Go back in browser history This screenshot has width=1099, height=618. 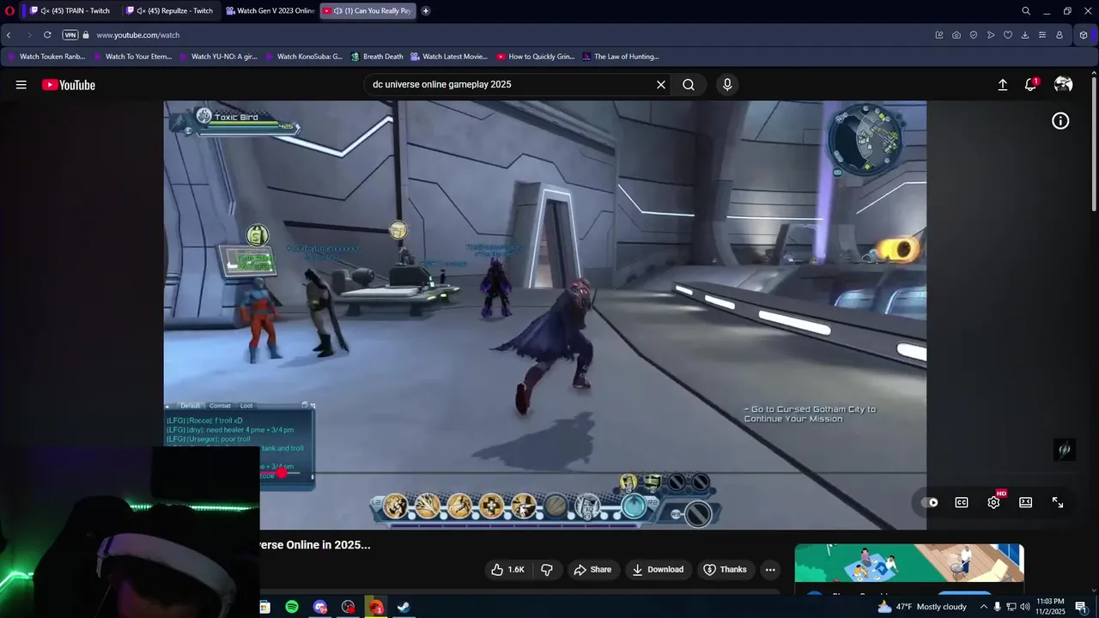point(9,35)
